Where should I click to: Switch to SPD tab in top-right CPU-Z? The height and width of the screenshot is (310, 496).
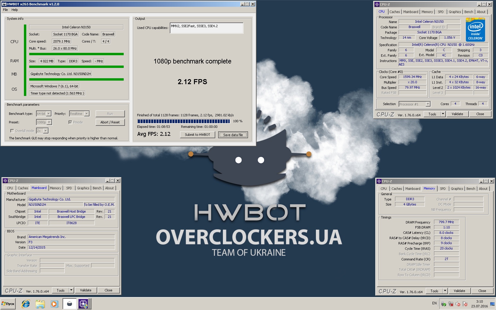(x=440, y=12)
